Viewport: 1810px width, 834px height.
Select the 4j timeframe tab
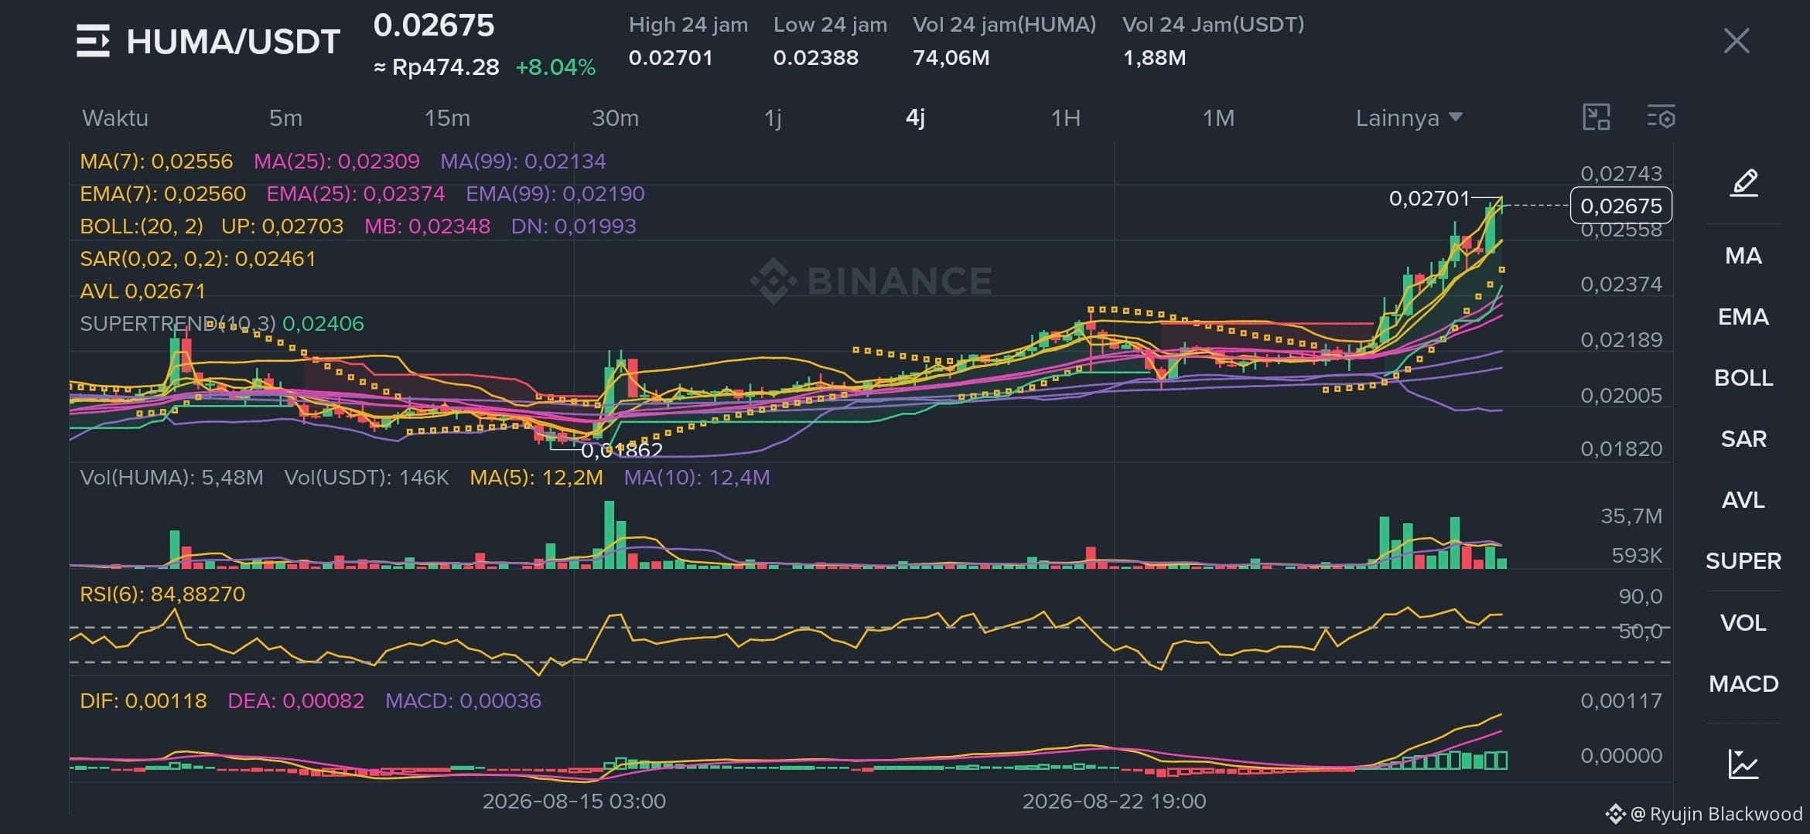(915, 118)
